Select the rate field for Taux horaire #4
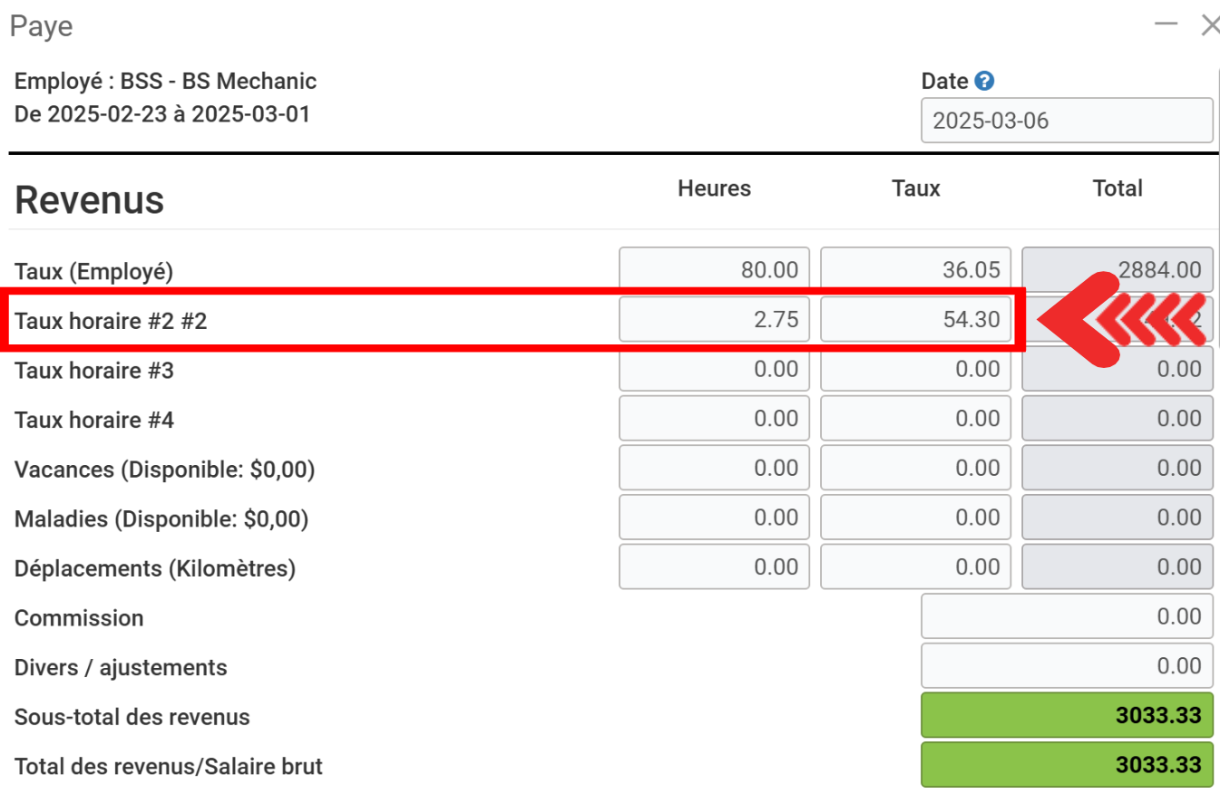The height and width of the screenshot is (794, 1220). (915, 419)
